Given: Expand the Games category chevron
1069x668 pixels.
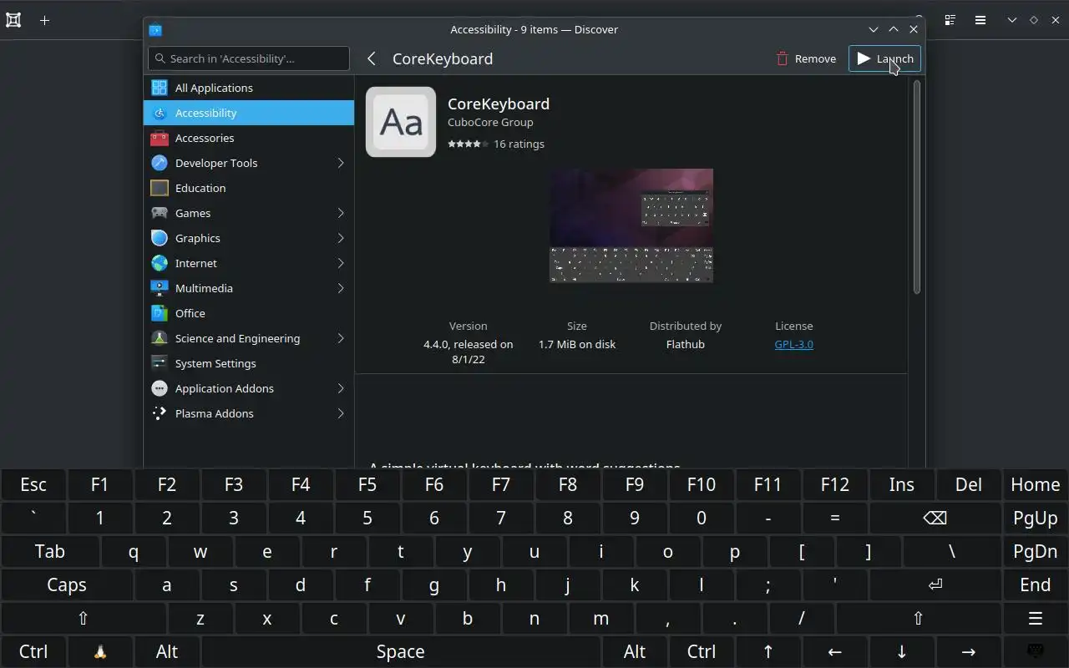Looking at the screenshot, I should click(x=341, y=213).
